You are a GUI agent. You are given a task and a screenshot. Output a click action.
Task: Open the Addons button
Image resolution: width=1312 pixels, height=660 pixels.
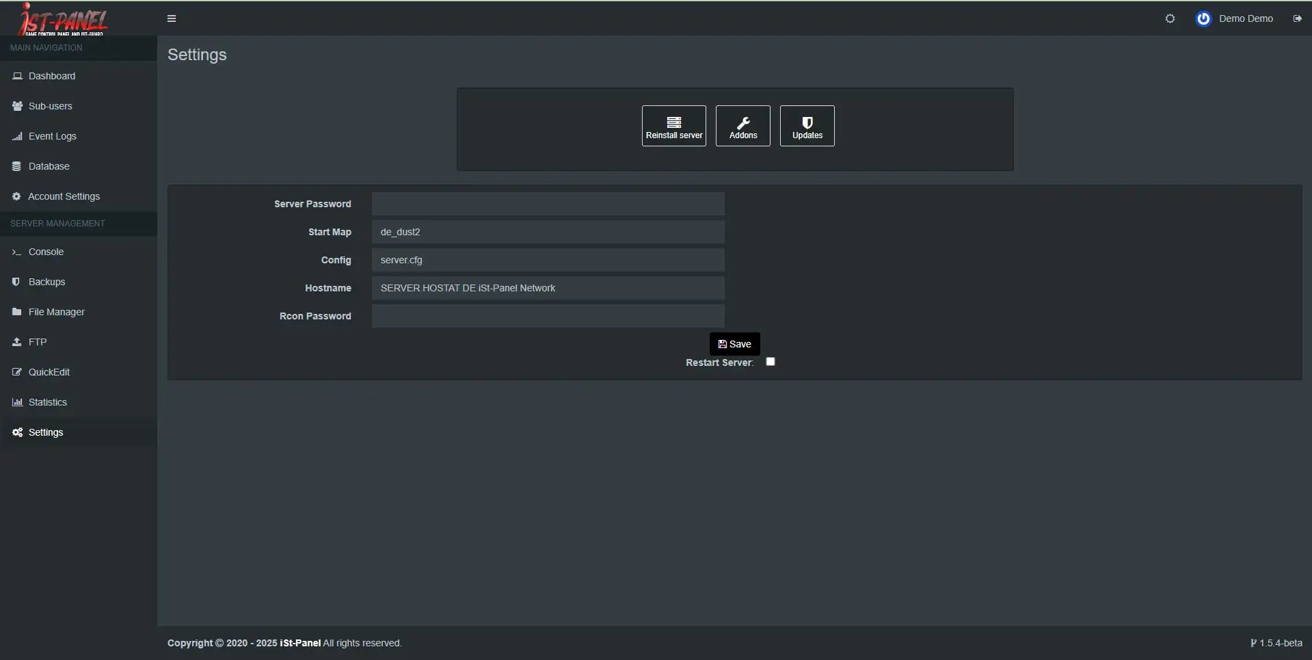[742, 126]
